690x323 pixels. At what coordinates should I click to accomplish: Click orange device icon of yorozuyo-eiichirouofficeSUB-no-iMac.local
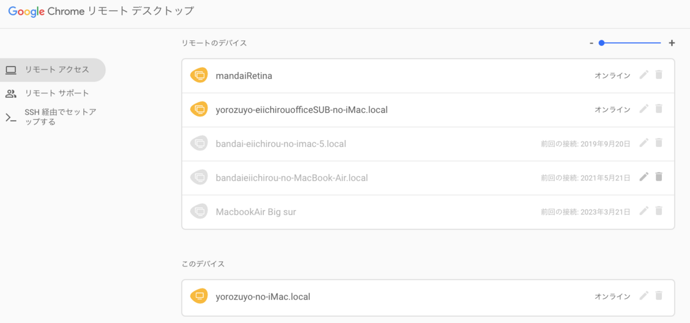[199, 109]
